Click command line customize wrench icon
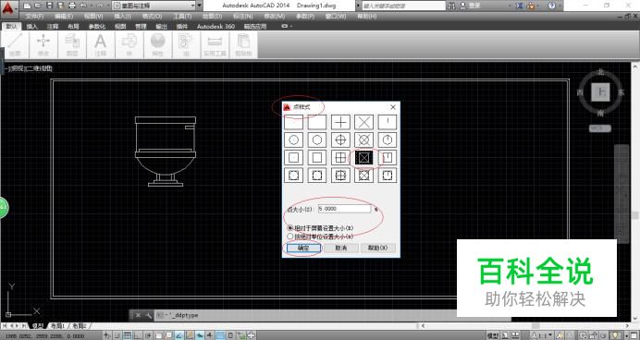640x340 pixels. coord(148,315)
